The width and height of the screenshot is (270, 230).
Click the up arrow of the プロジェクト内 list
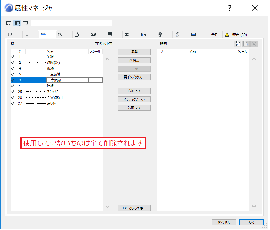coord(107,59)
